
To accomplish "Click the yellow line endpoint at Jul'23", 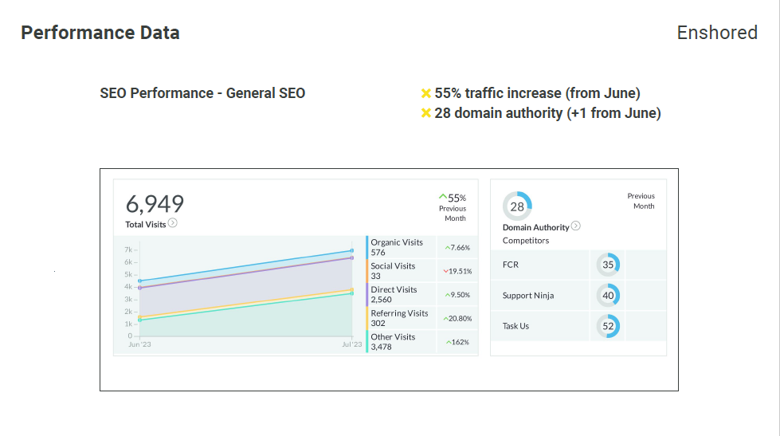I will click(352, 289).
